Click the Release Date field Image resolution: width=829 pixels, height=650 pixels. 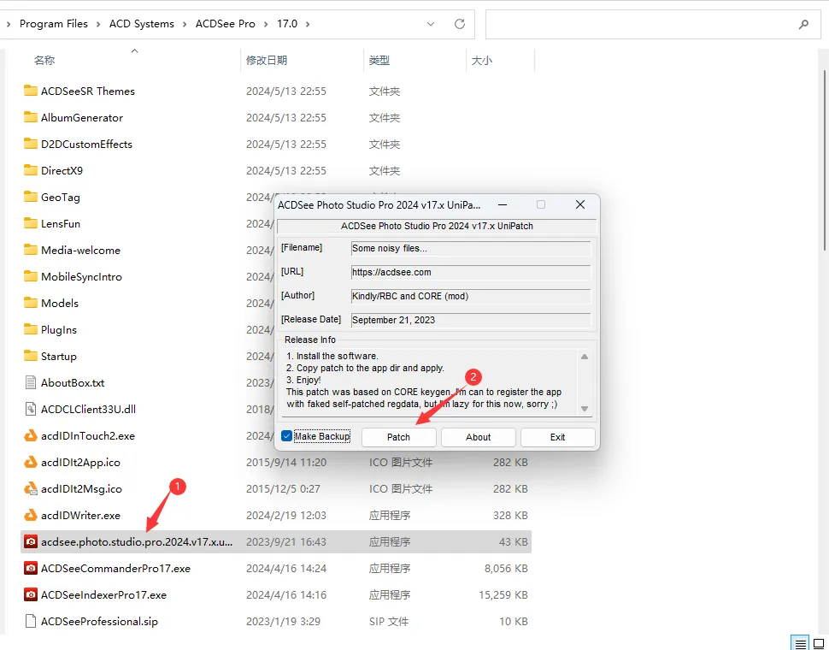(x=471, y=320)
